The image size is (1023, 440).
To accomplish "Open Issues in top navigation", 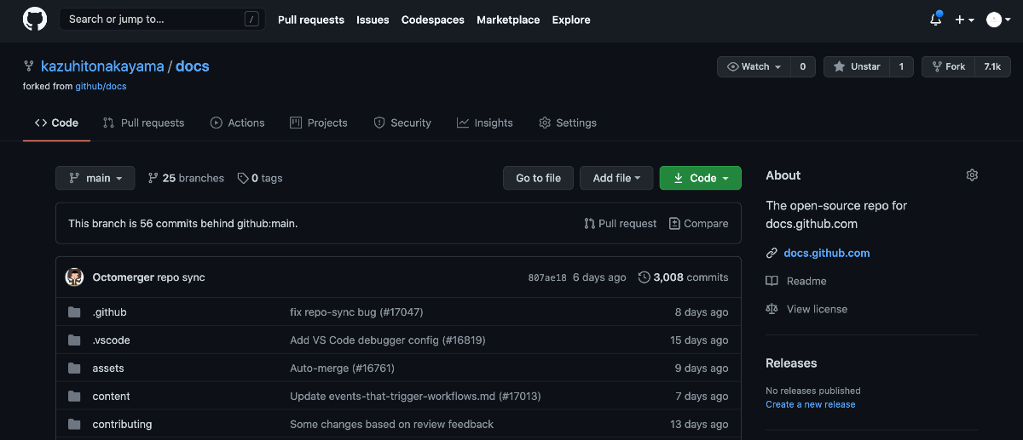I will click(373, 20).
